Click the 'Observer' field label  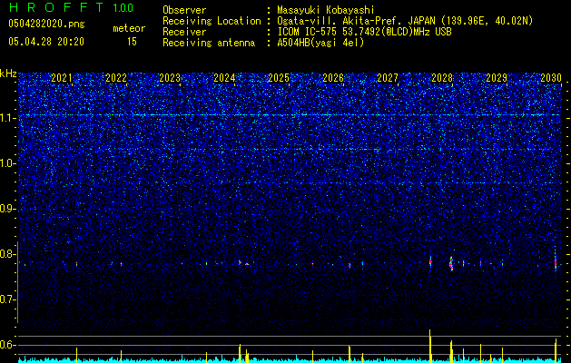coord(184,10)
